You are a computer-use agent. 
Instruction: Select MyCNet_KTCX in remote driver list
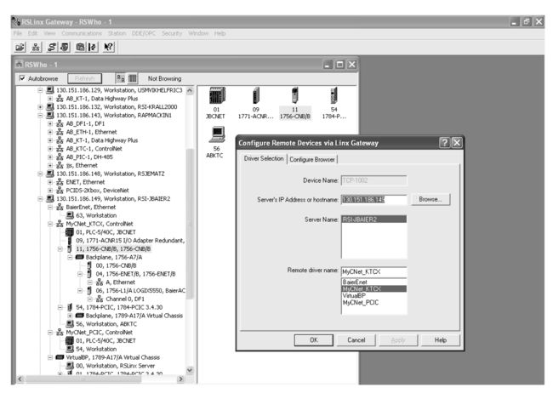373,289
